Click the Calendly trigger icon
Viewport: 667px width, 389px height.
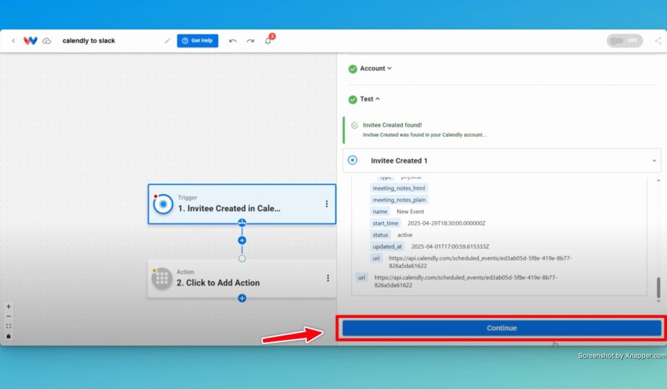163,205
